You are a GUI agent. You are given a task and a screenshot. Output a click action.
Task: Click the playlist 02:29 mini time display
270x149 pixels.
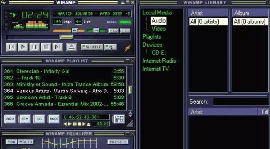(101, 124)
